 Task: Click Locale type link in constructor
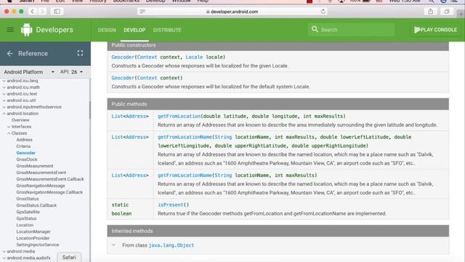click(194, 57)
